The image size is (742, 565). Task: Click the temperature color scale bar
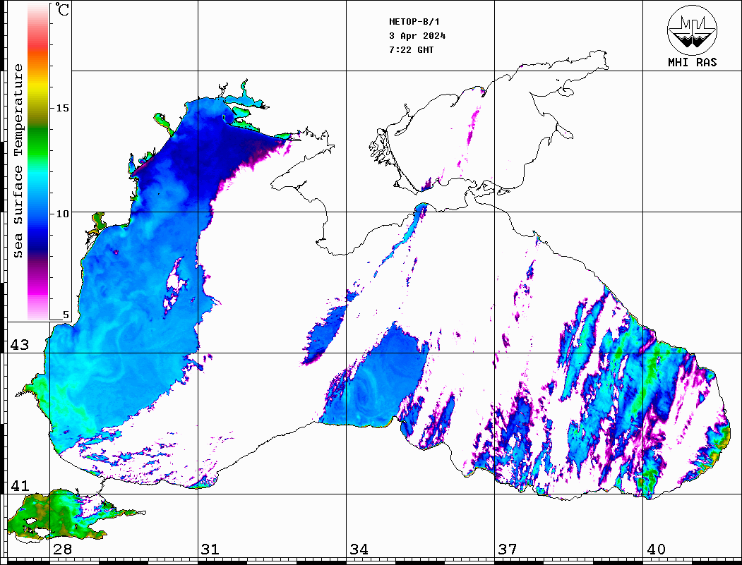pyautogui.click(x=38, y=162)
